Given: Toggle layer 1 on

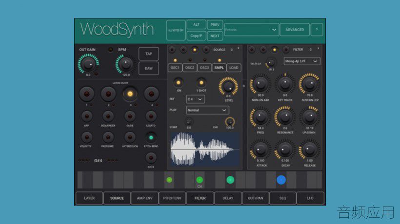Looking at the screenshot, I should (x=87, y=94).
